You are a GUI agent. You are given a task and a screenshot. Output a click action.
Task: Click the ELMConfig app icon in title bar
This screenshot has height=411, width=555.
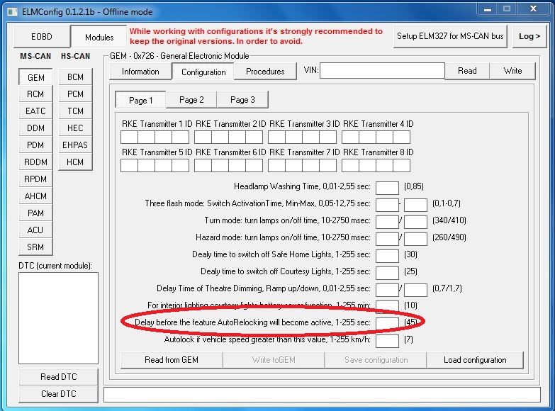[13, 12]
